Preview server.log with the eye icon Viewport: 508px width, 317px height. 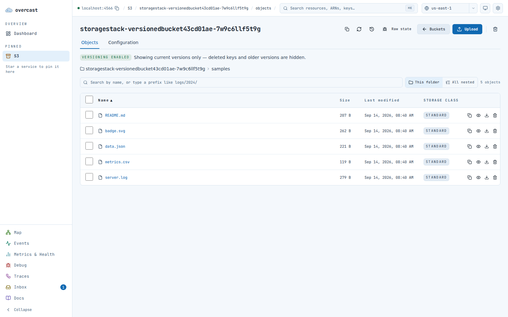tap(478, 178)
